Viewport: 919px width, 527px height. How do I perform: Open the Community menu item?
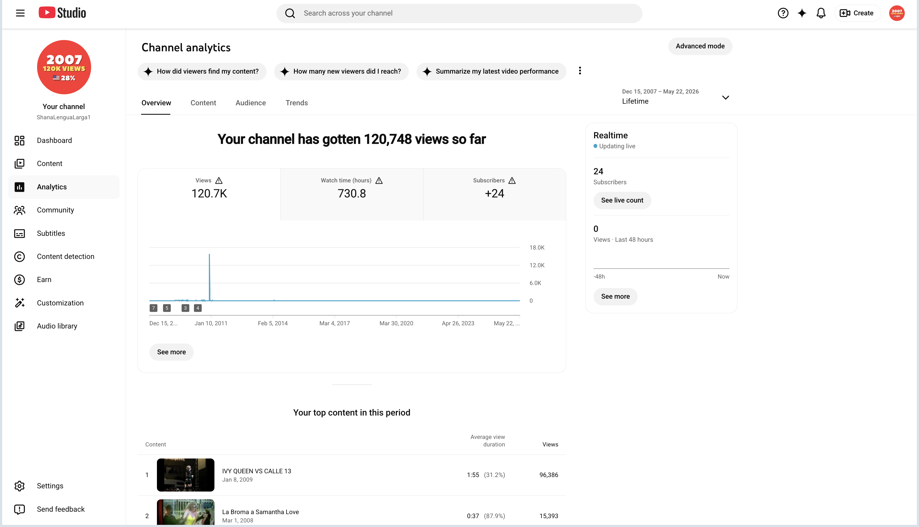pyautogui.click(x=64, y=210)
